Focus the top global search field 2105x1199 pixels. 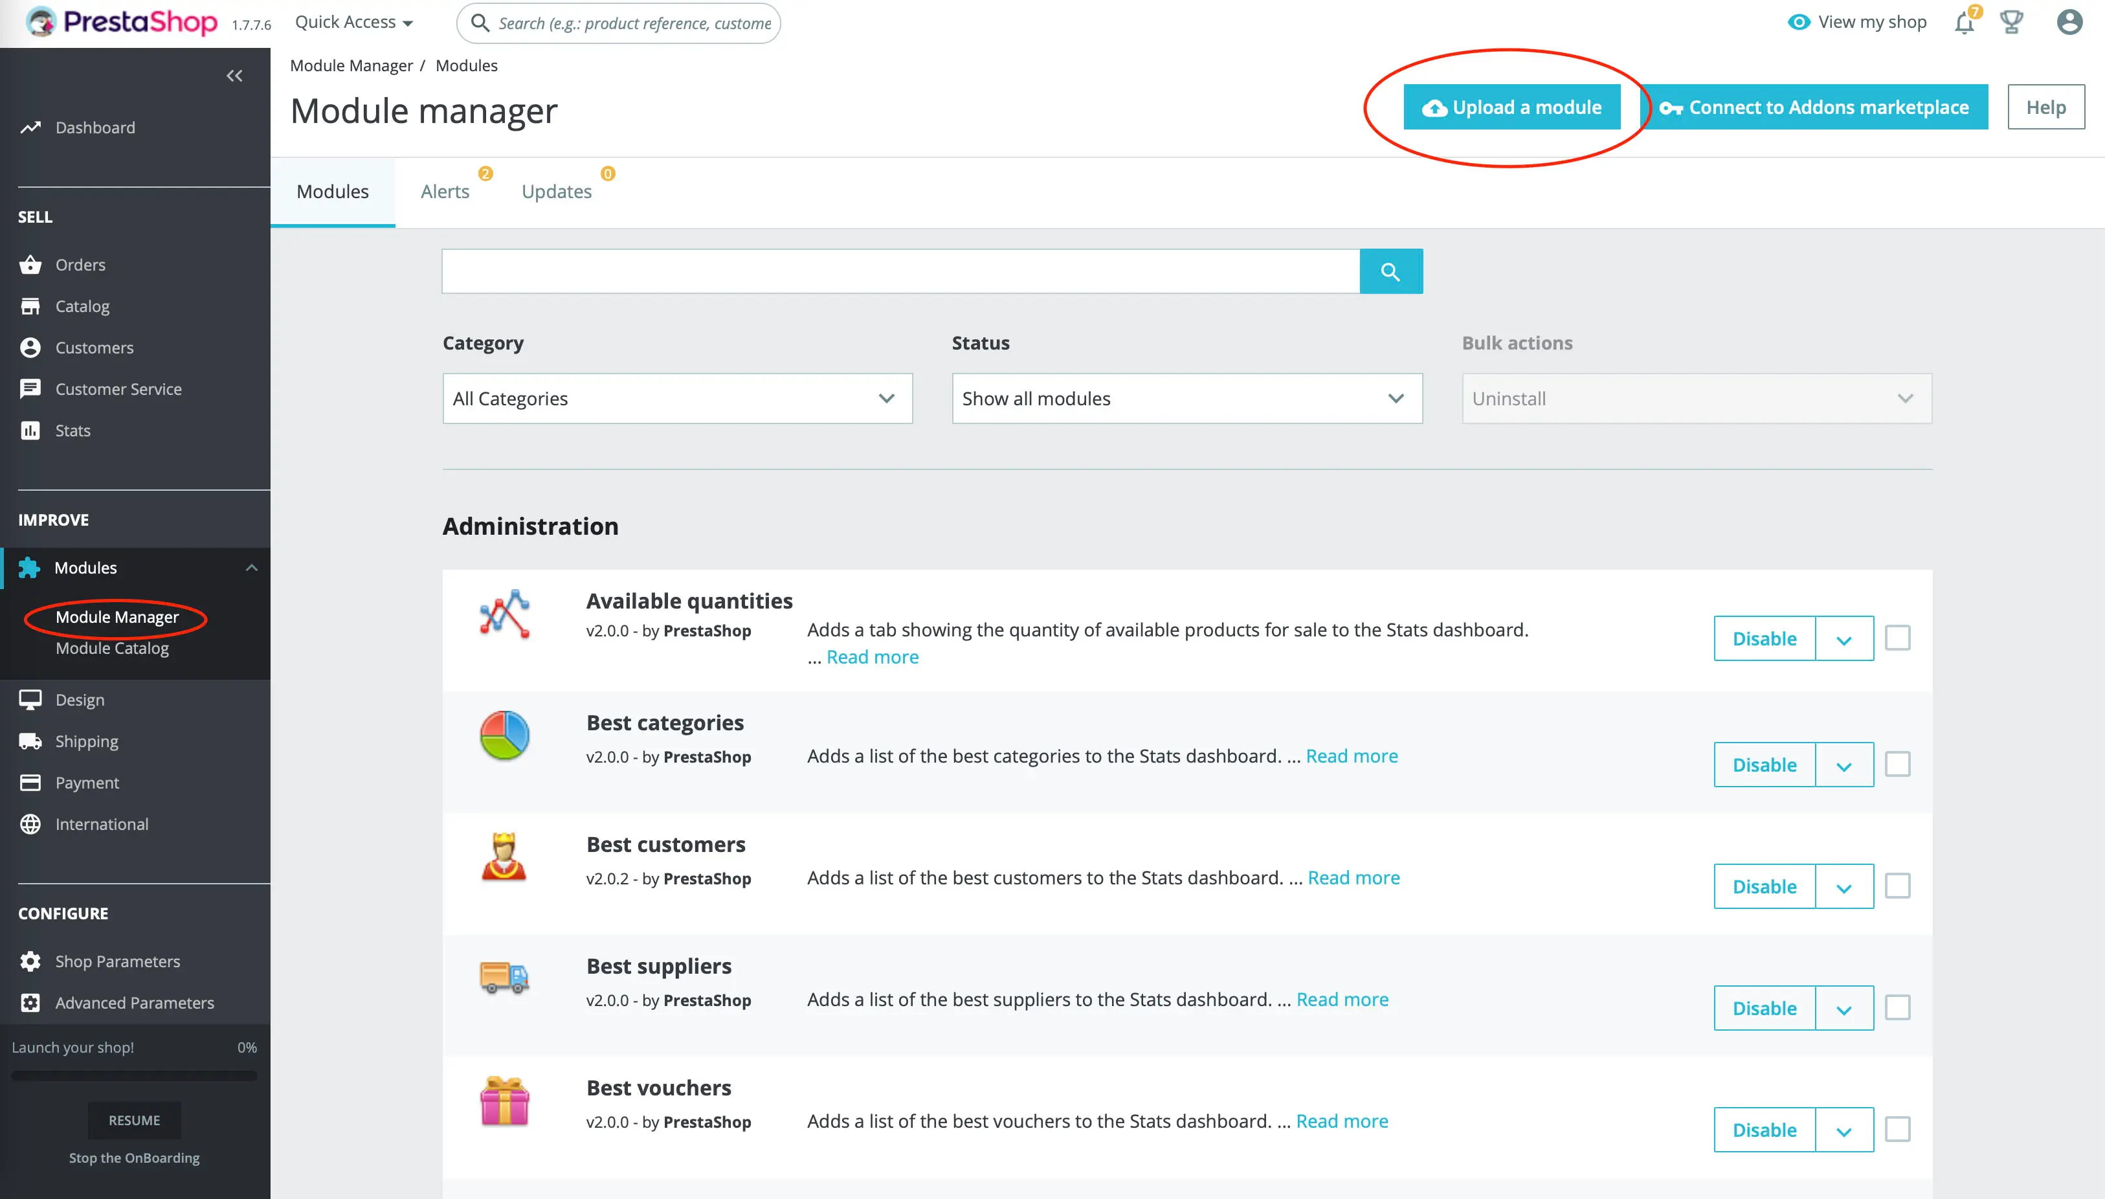coord(618,23)
